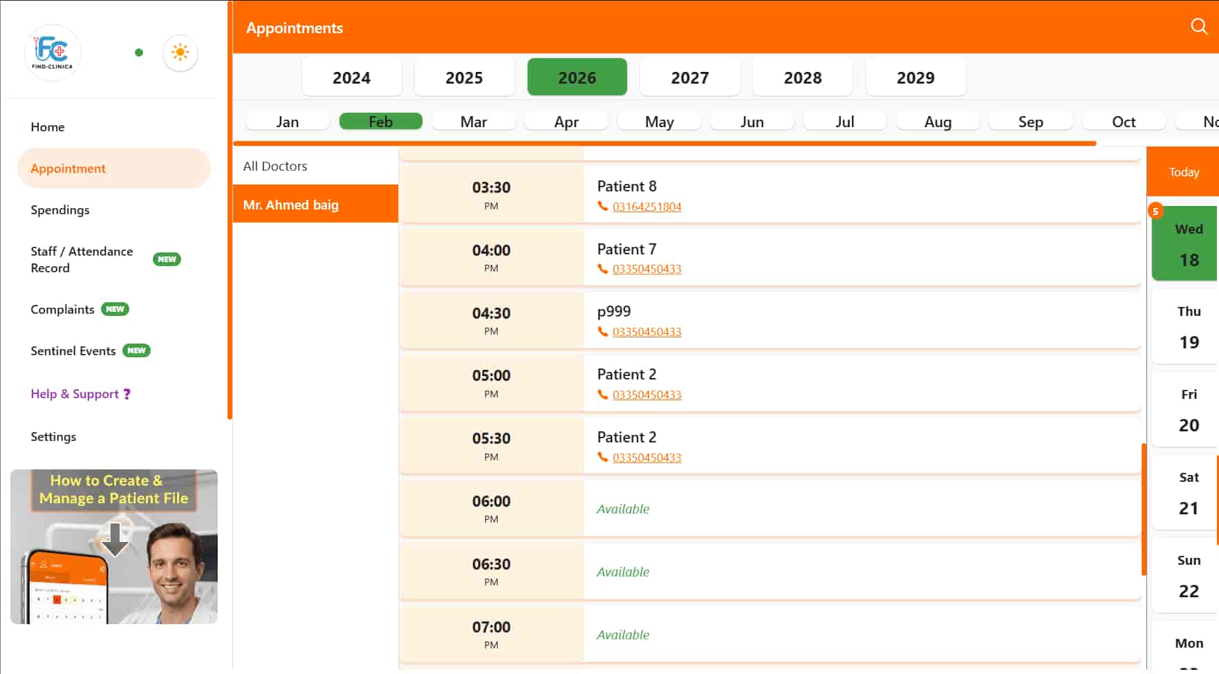This screenshot has height=674, width=1219.
Task: Open Sentinel Events in sidebar
Action: click(x=73, y=351)
